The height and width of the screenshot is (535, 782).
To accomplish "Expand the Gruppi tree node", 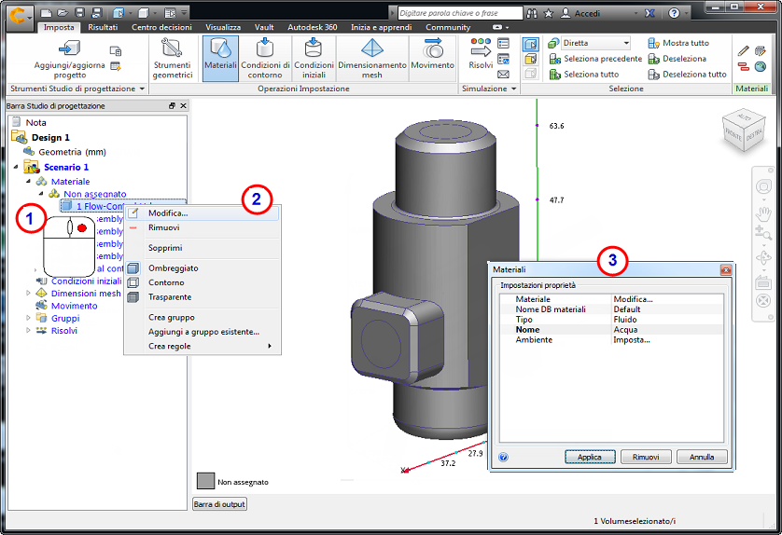I will click(28, 318).
